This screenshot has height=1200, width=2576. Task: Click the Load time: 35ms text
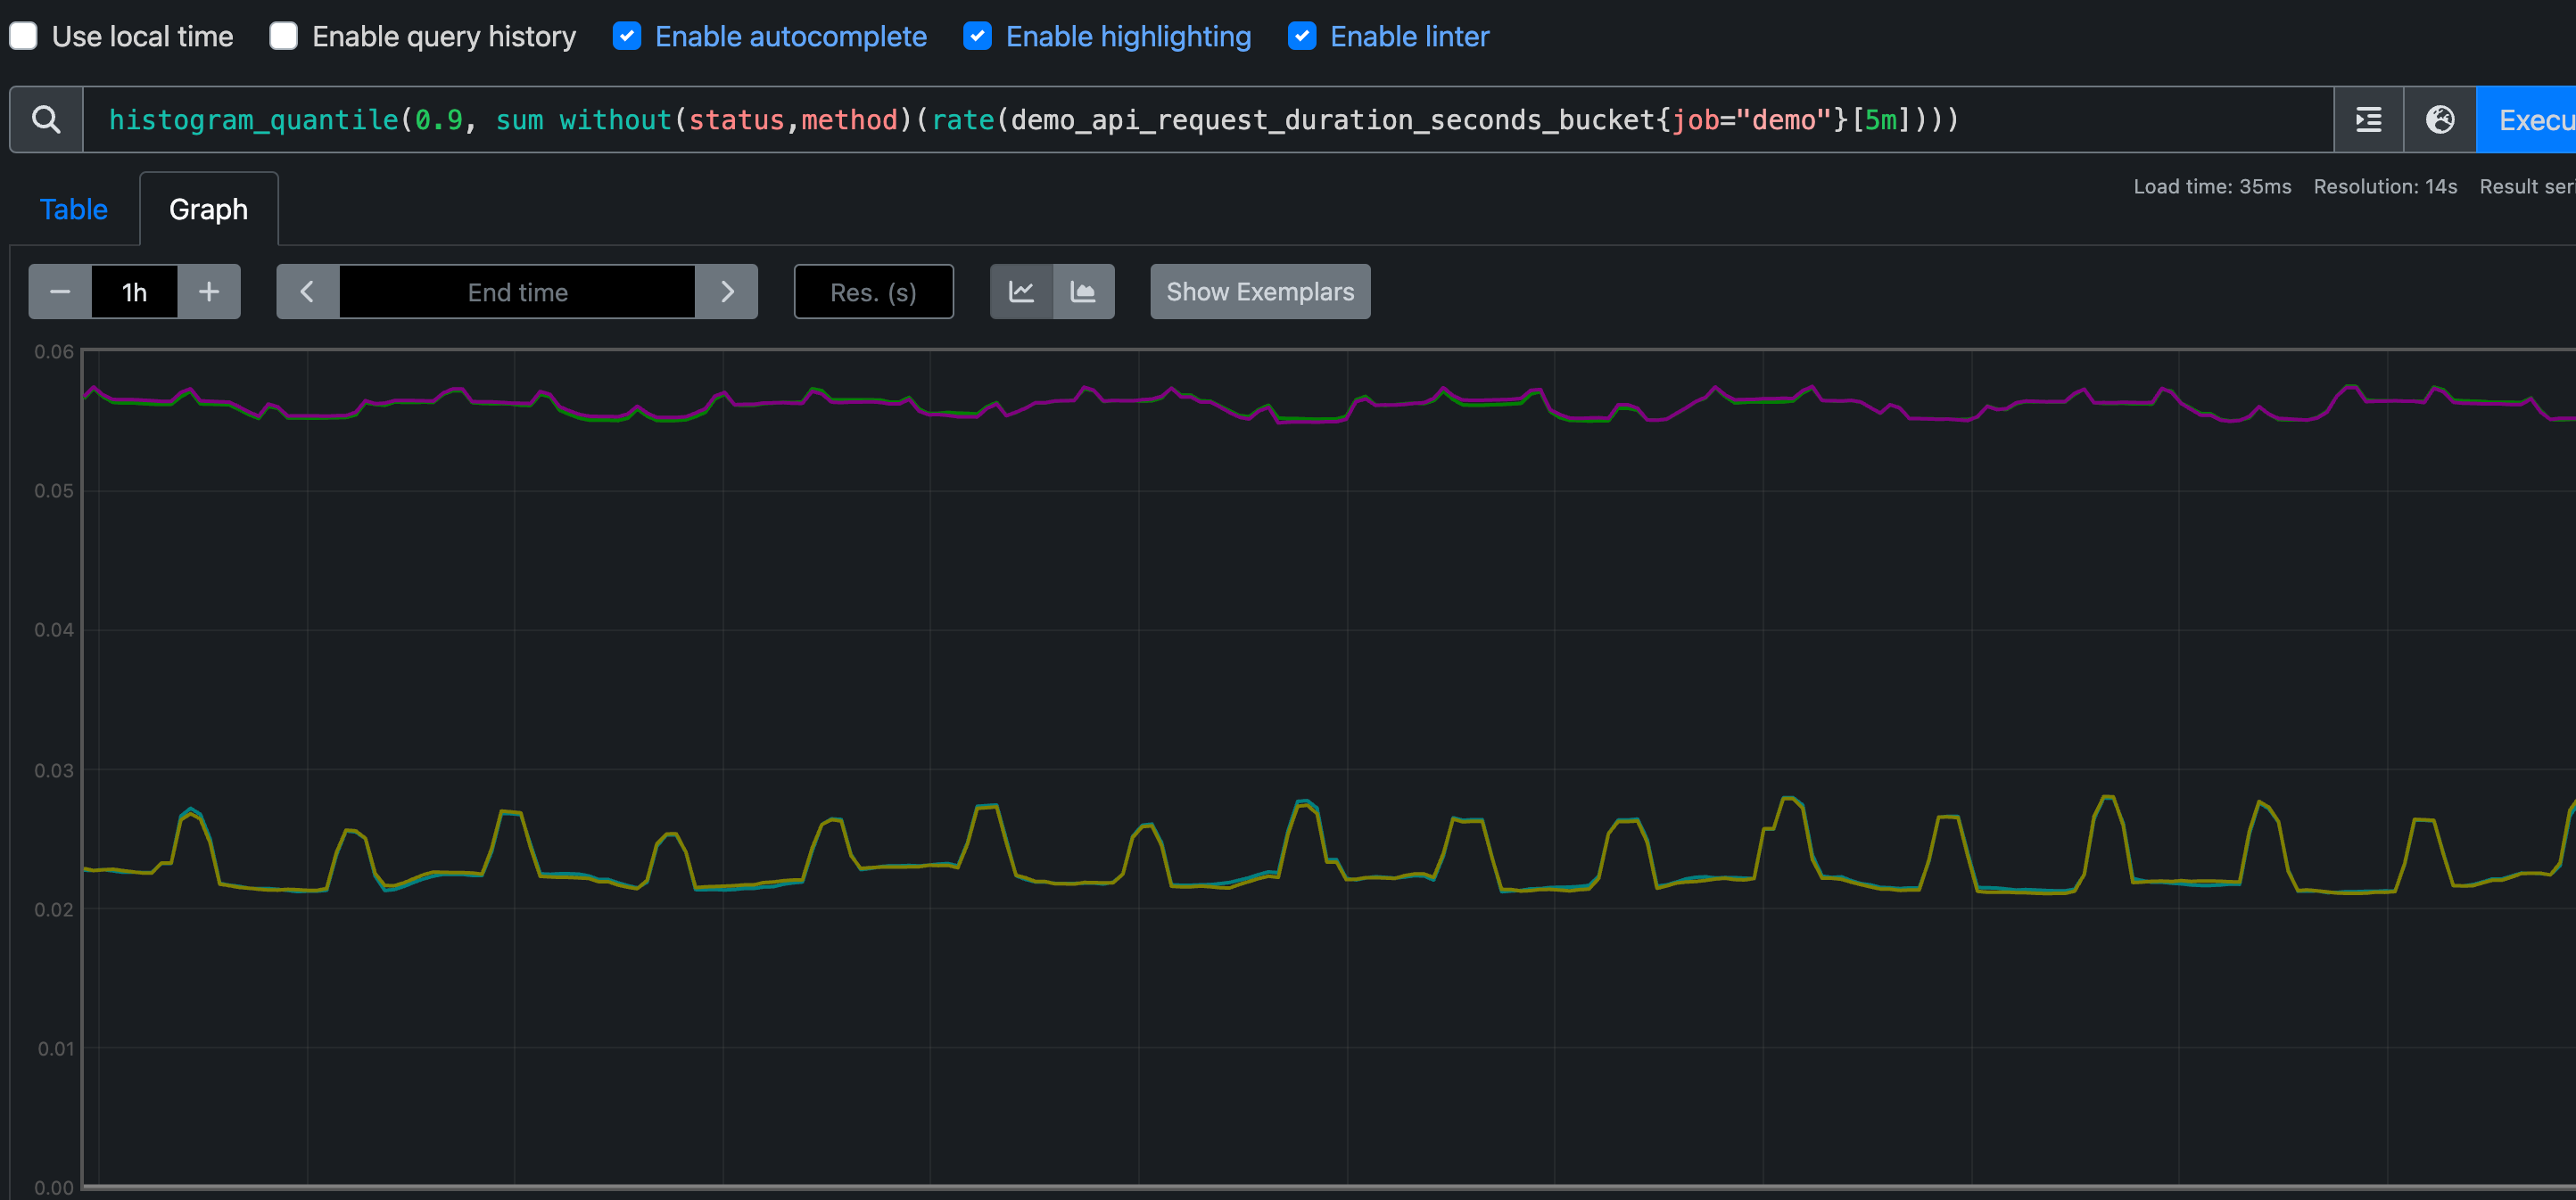[x=2212, y=187]
